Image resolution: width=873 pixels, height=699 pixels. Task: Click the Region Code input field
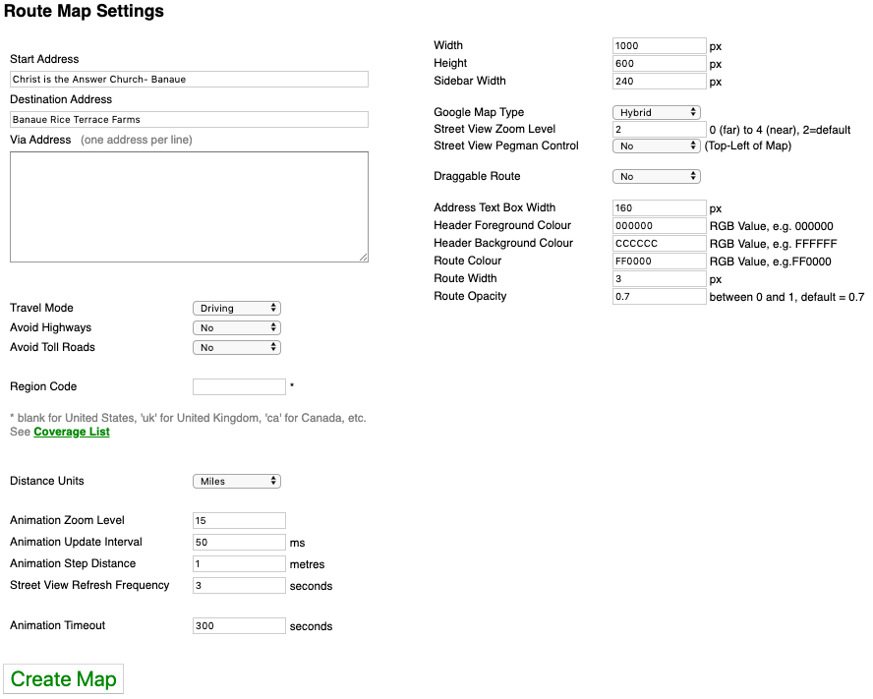point(239,386)
